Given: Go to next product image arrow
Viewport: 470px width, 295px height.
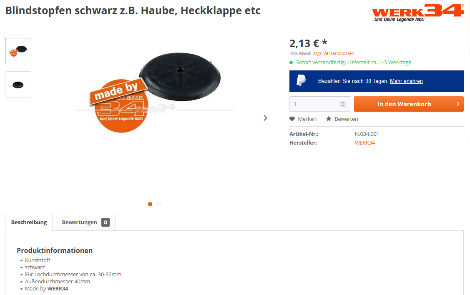Looking at the screenshot, I should coord(265,118).
